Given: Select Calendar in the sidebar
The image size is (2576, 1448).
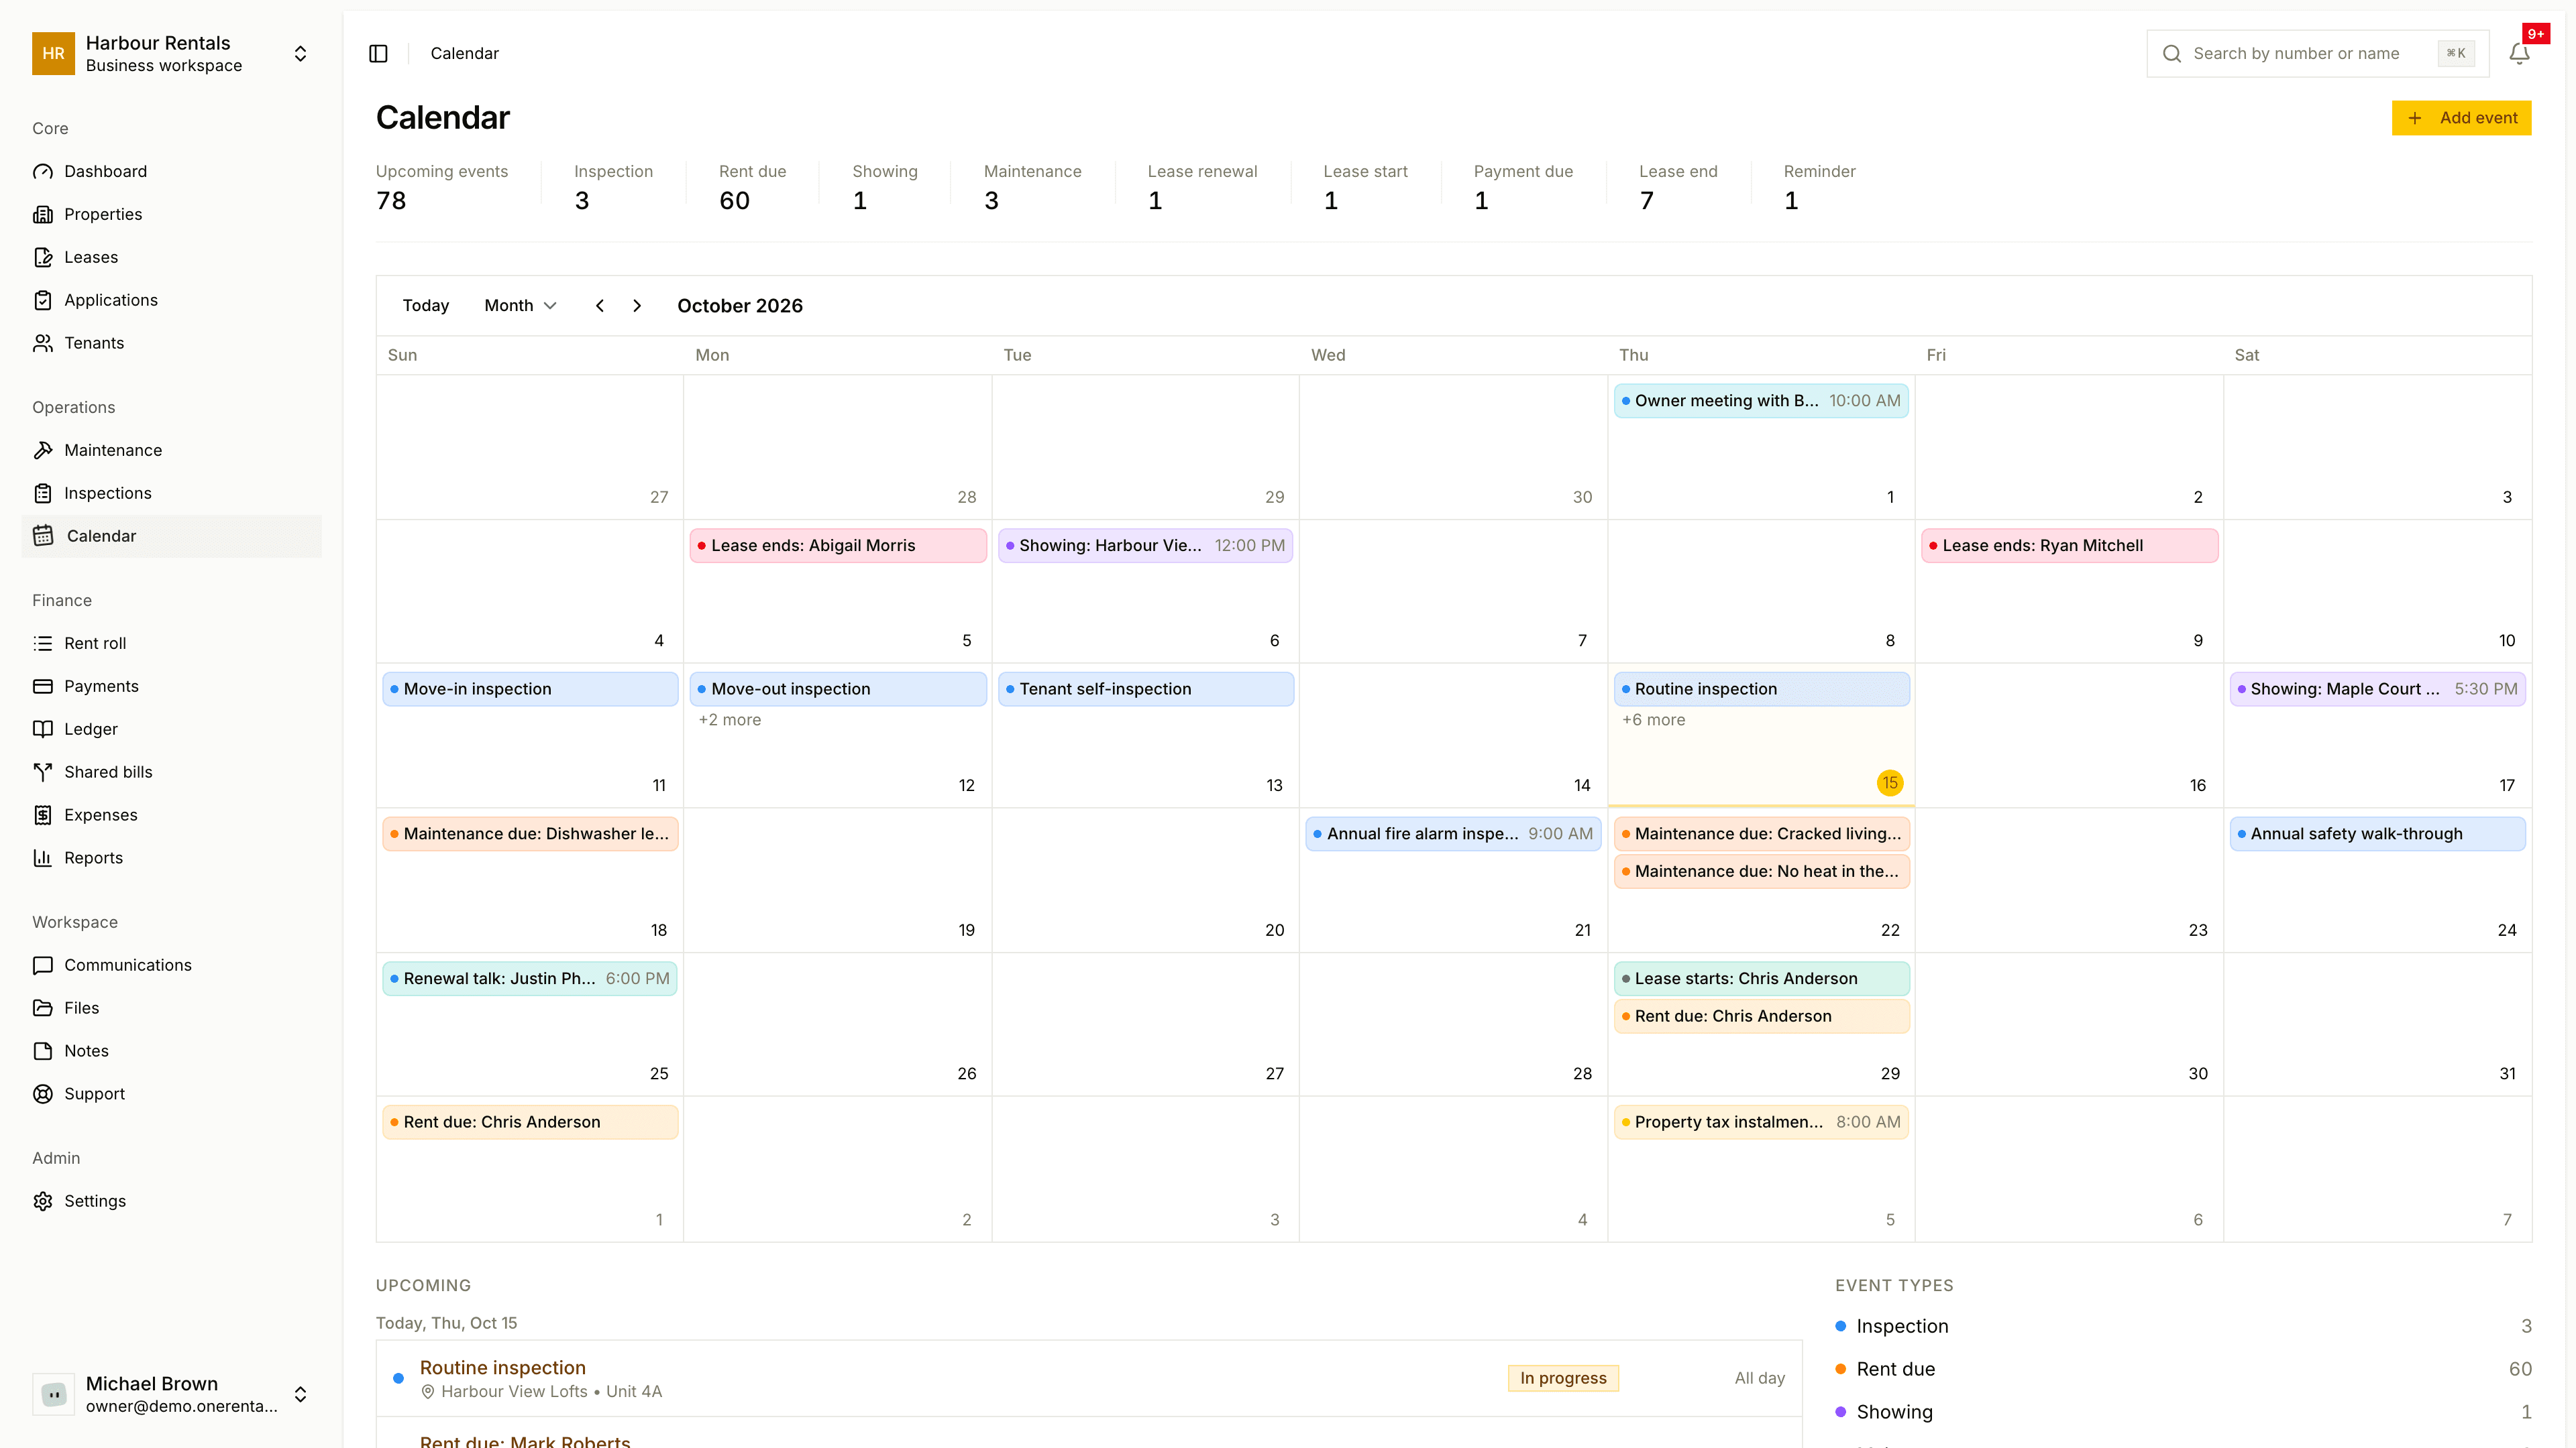Looking at the screenshot, I should [x=171, y=536].
